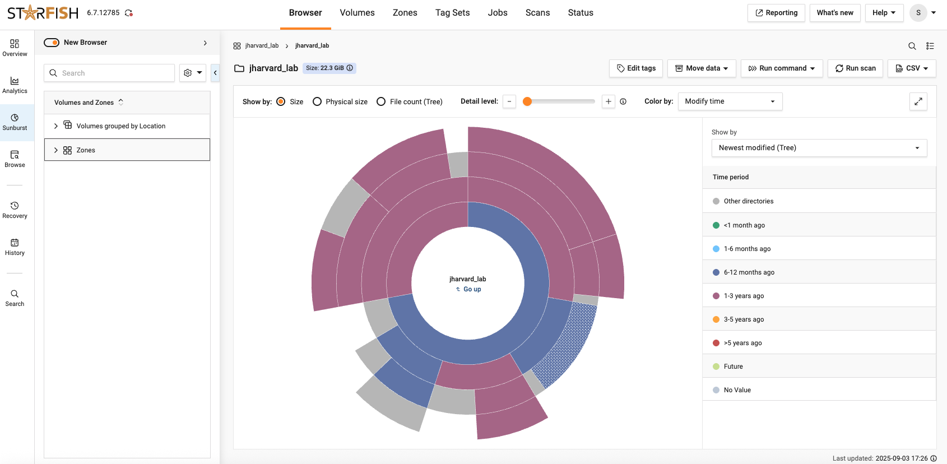Select File count (Tree) radio option

381,101
